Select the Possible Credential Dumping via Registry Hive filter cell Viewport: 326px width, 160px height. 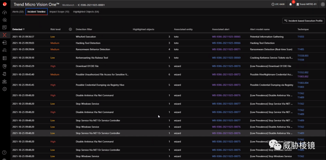[100, 85]
